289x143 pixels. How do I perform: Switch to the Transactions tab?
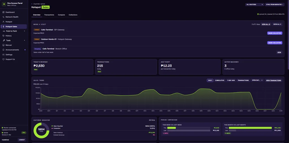click(49, 15)
